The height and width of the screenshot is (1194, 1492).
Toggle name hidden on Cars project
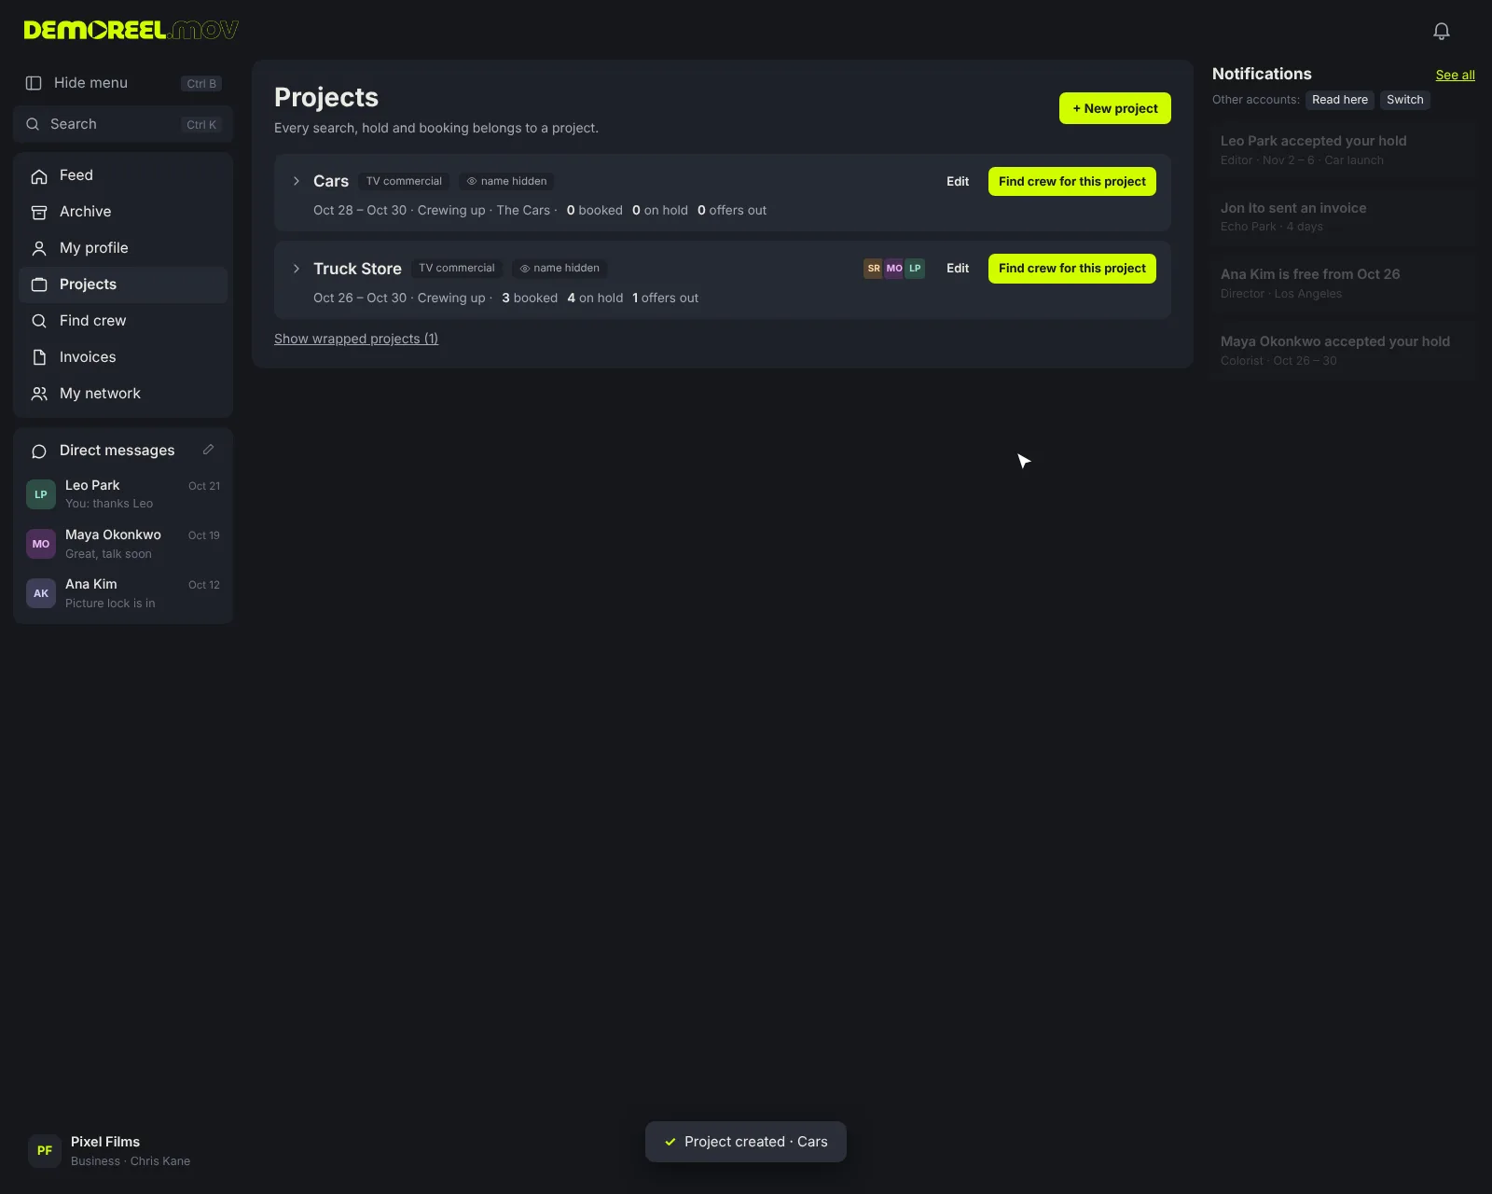(507, 181)
